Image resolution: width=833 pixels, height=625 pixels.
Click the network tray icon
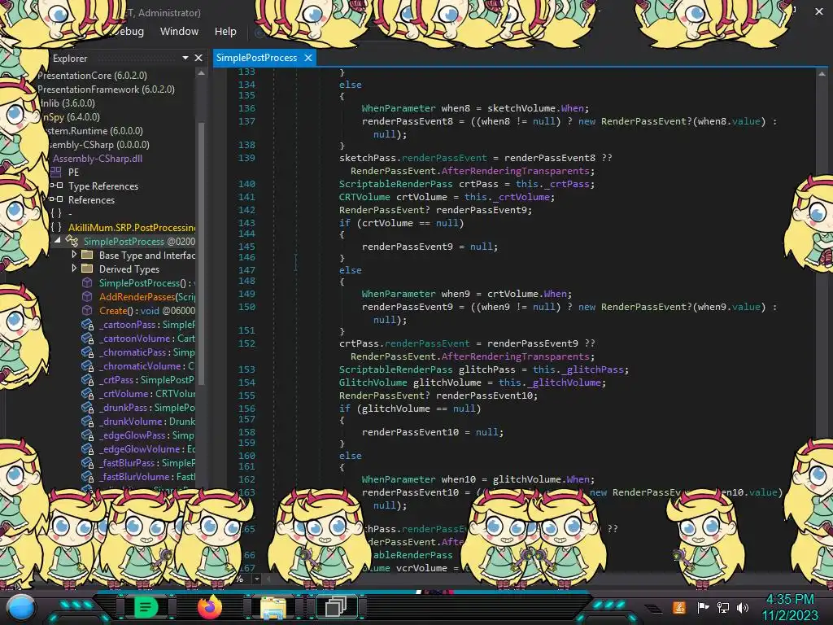click(723, 607)
